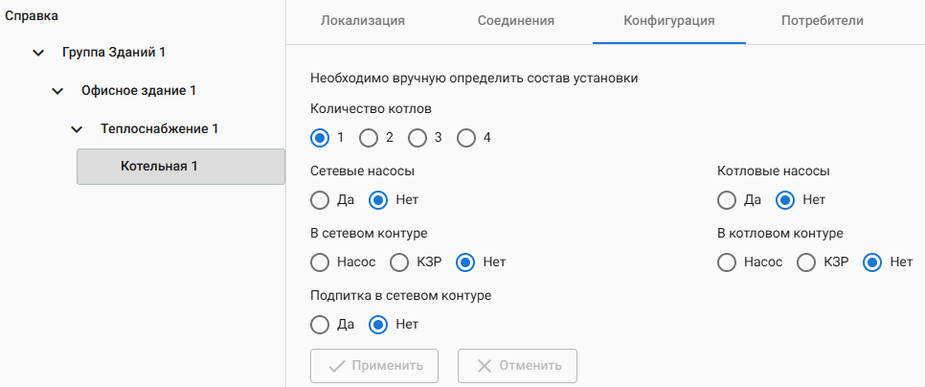Choose КЗР under В сетевом контуре

point(401,262)
